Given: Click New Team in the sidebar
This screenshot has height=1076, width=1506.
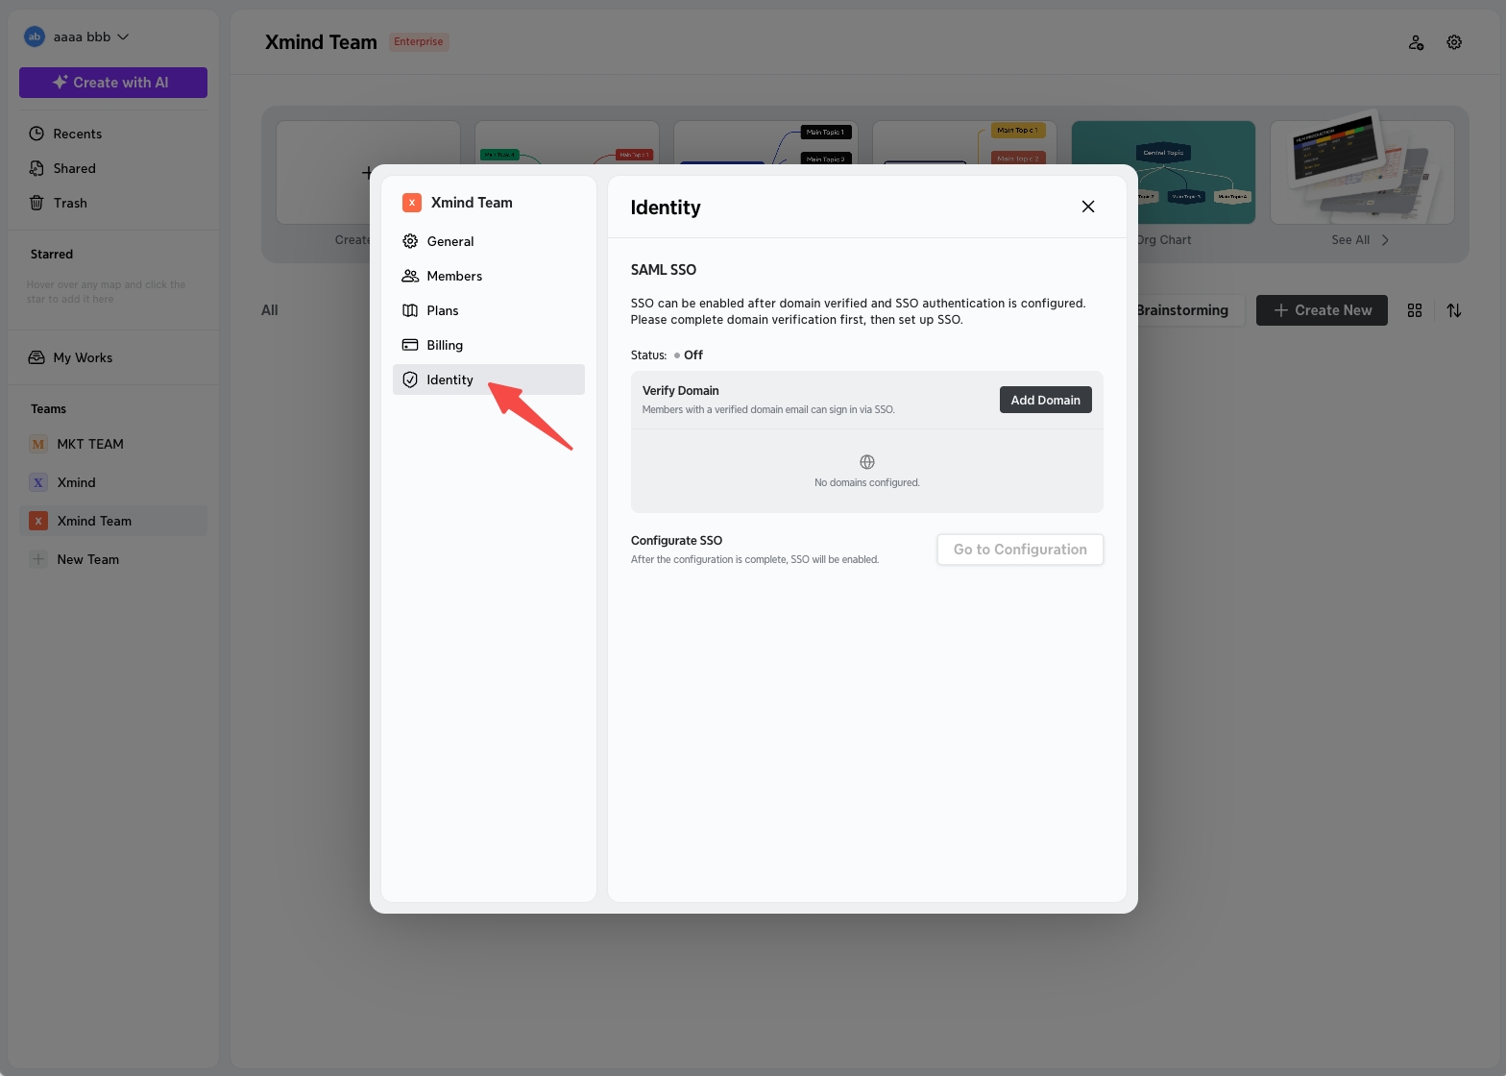Looking at the screenshot, I should tap(113, 559).
